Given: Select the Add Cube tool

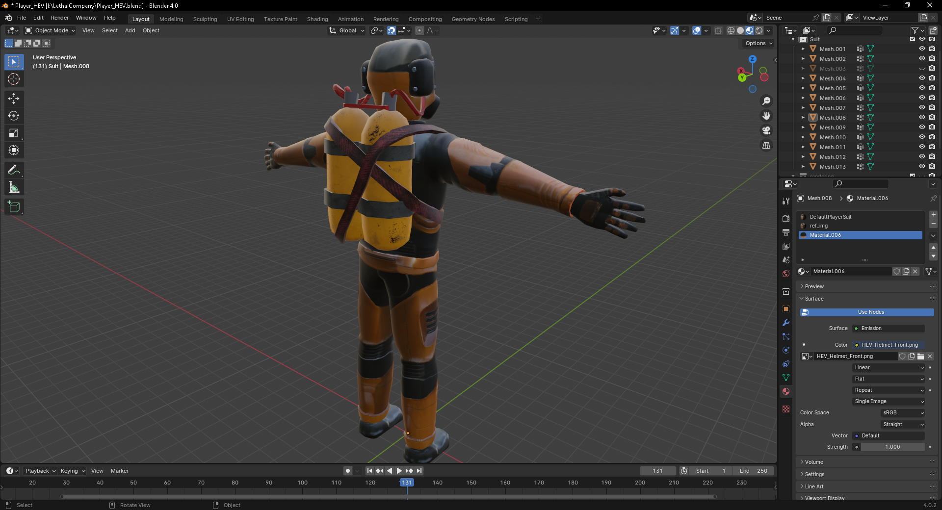Looking at the screenshot, I should [x=14, y=207].
